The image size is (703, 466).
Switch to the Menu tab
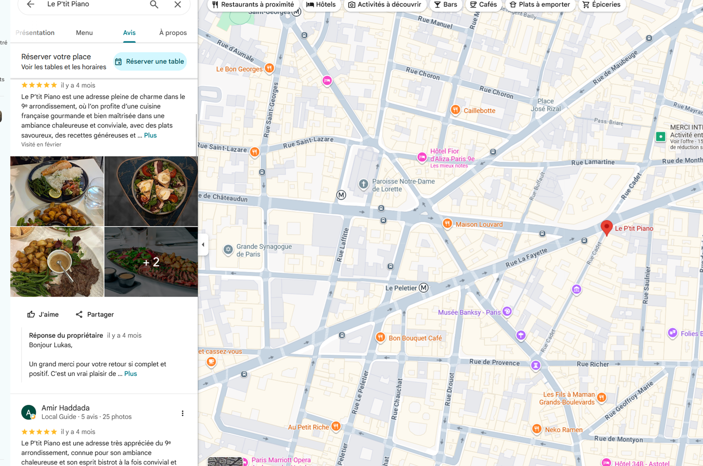84,33
